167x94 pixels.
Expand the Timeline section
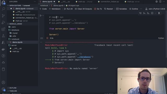click(13, 91)
